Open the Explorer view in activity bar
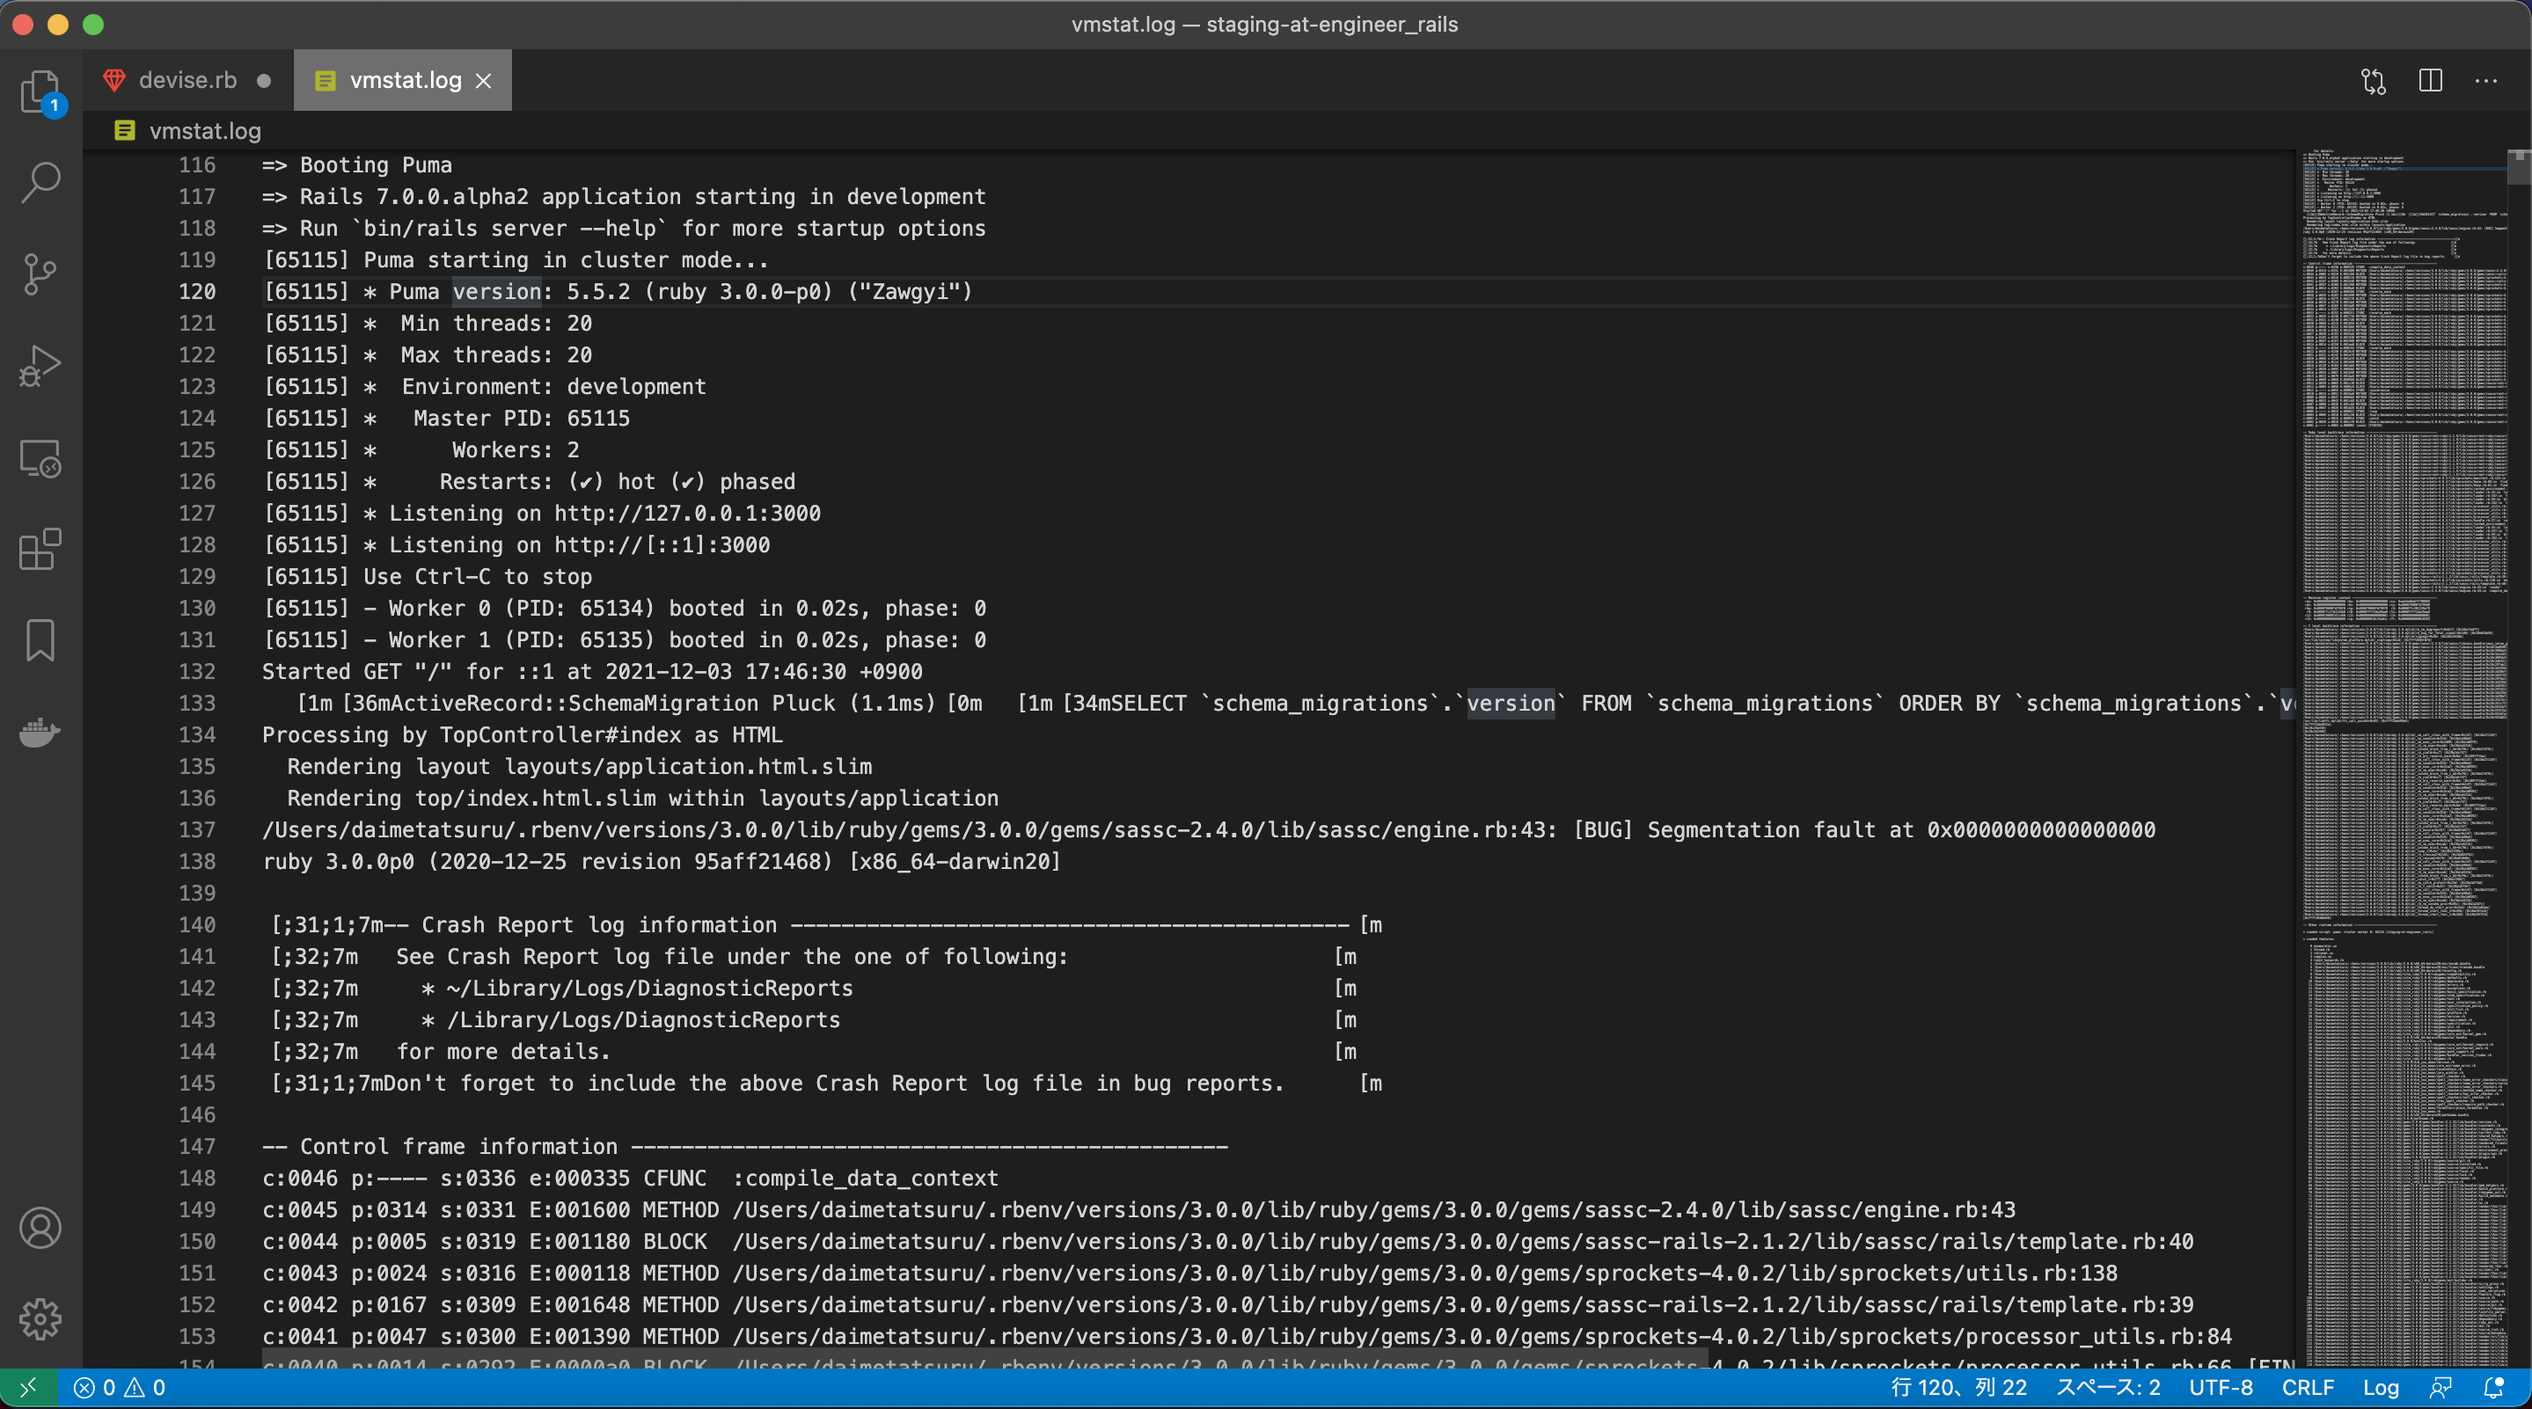This screenshot has height=1409, width=2532. coord(40,91)
